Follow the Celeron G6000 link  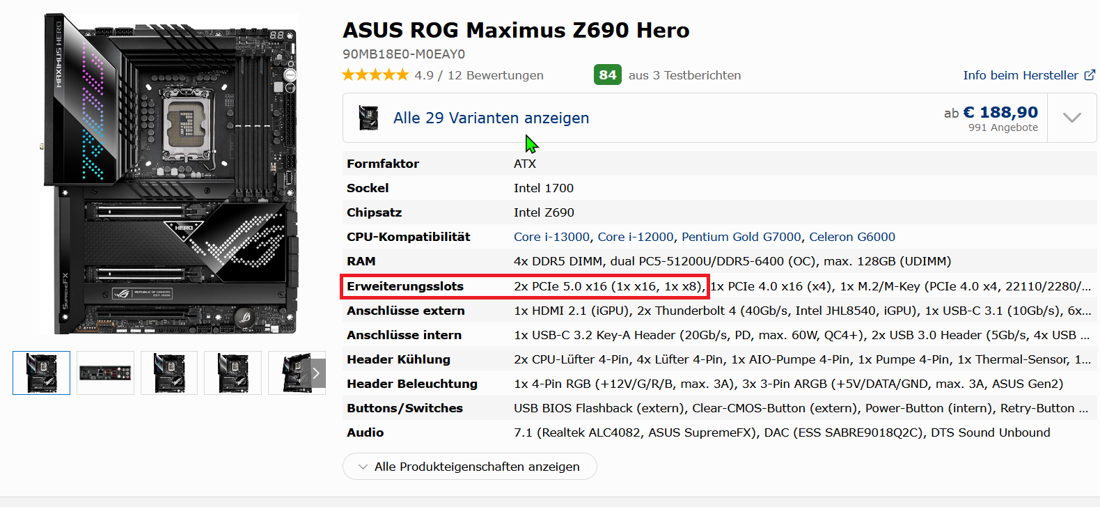[x=851, y=237]
